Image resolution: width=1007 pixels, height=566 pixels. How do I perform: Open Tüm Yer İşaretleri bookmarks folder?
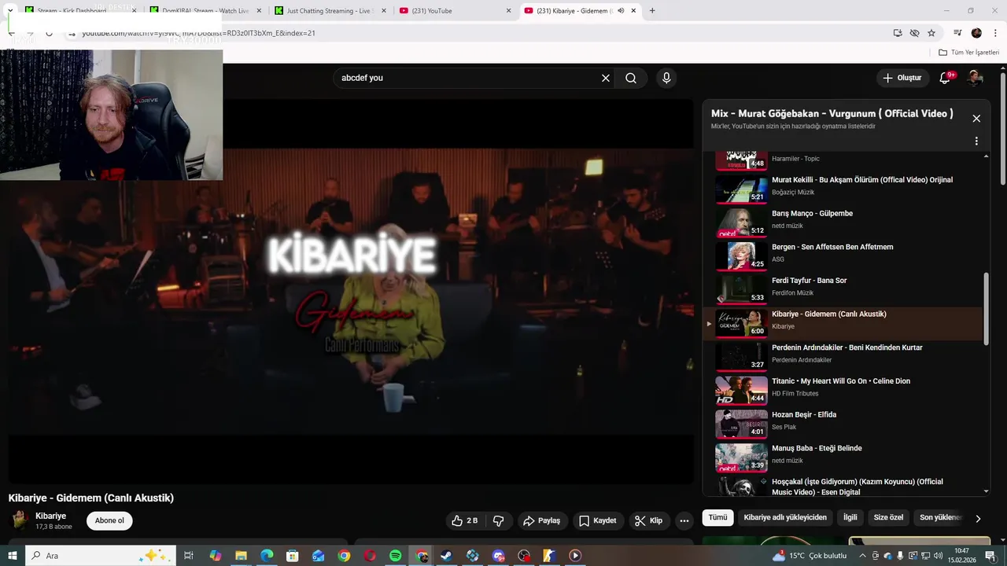(x=969, y=53)
